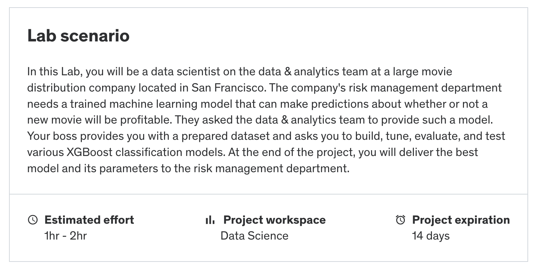Open the Data Science workspace text
This screenshot has height=268, width=535.
(x=254, y=236)
